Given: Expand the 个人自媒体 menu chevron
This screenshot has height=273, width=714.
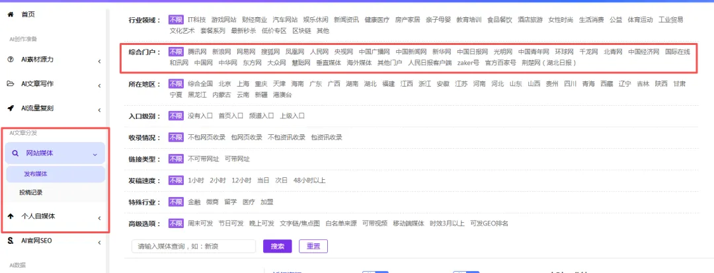Looking at the screenshot, I should 99,218.
